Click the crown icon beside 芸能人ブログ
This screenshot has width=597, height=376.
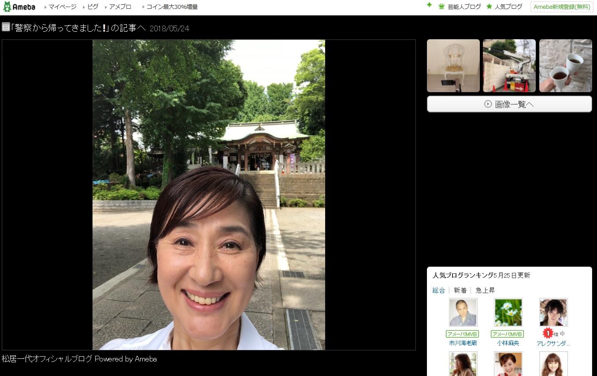pos(441,7)
